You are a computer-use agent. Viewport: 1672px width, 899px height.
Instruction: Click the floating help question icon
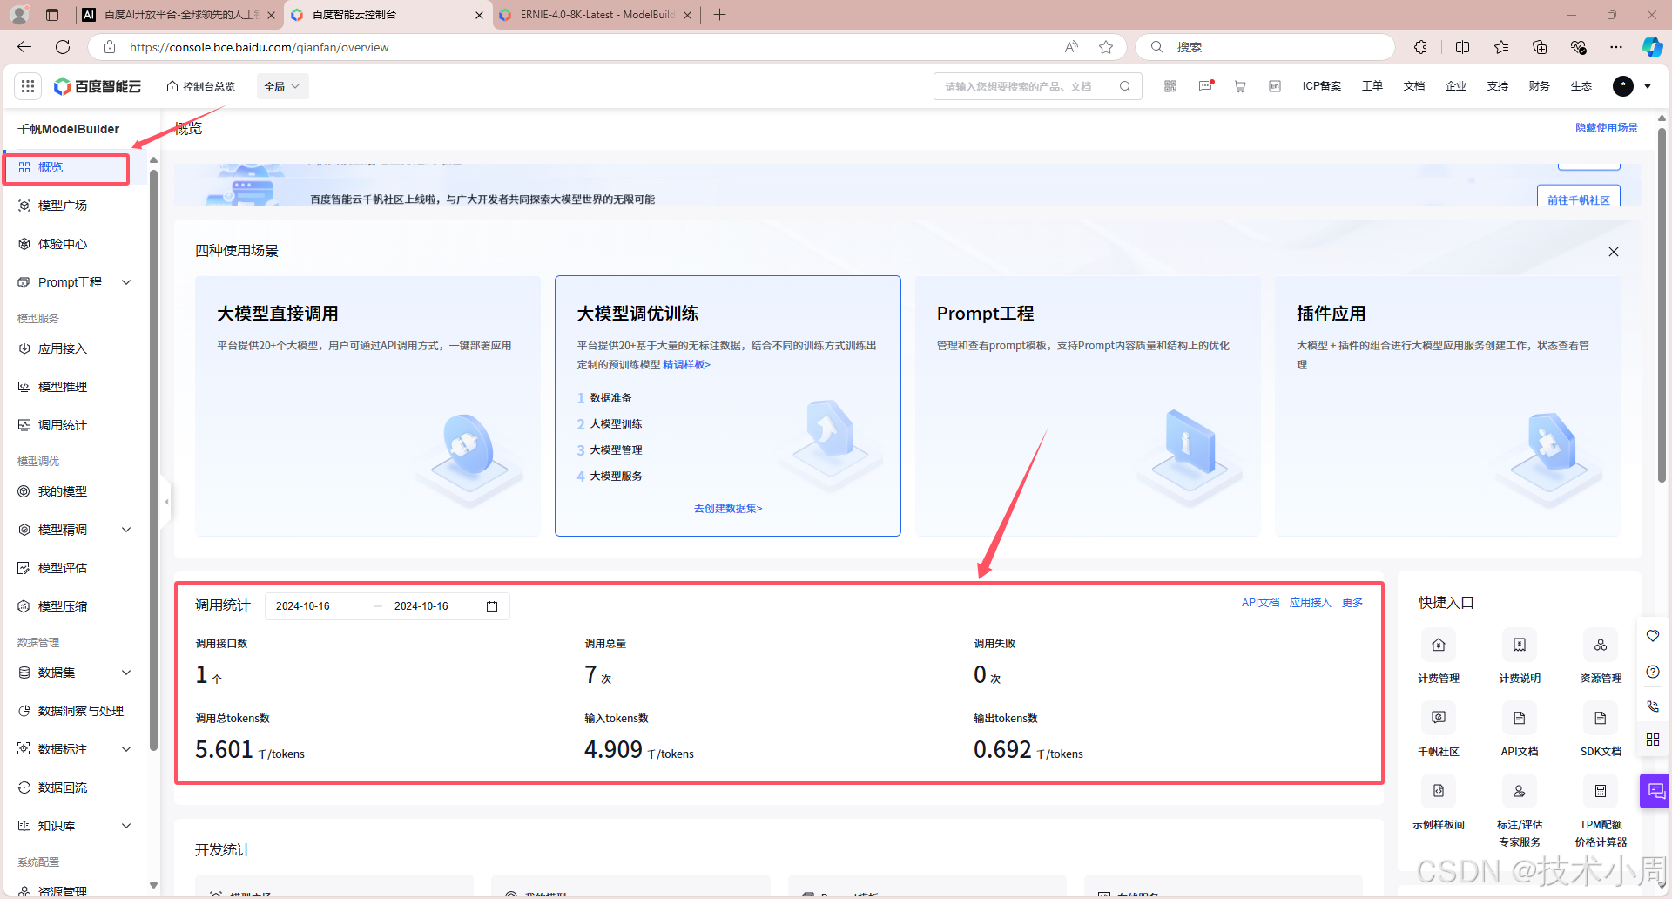1653,672
